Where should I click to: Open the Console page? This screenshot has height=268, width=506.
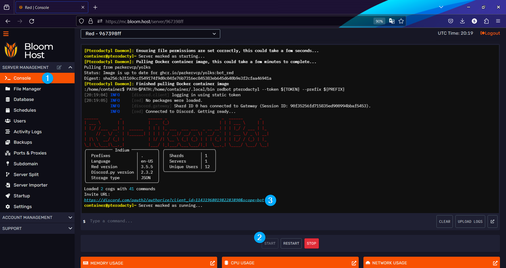click(x=37, y=78)
